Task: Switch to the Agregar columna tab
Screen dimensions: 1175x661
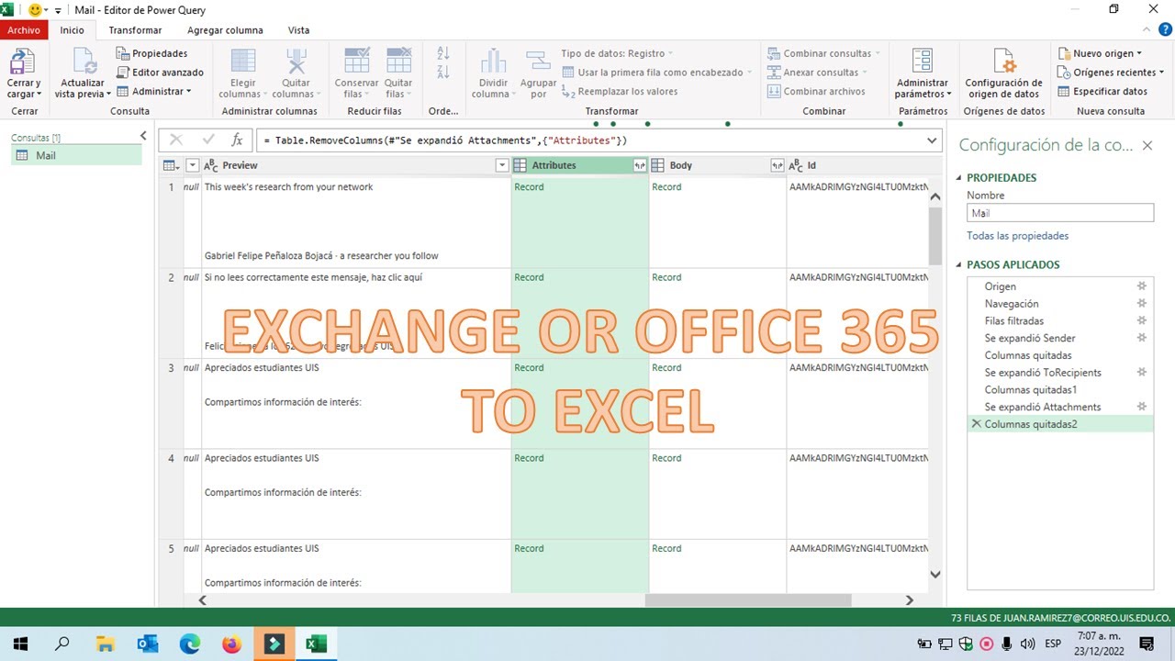Action: point(225,30)
